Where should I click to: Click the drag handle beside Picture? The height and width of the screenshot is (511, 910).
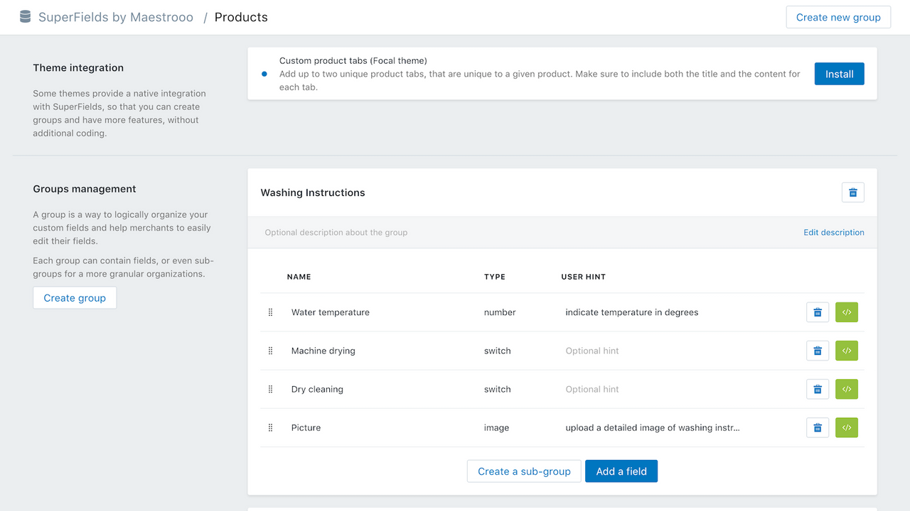click(270, 427)
